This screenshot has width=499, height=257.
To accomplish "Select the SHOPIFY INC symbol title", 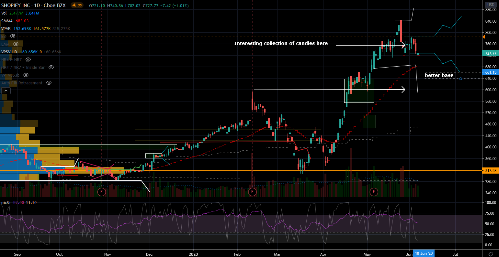I will coord(16,6).
